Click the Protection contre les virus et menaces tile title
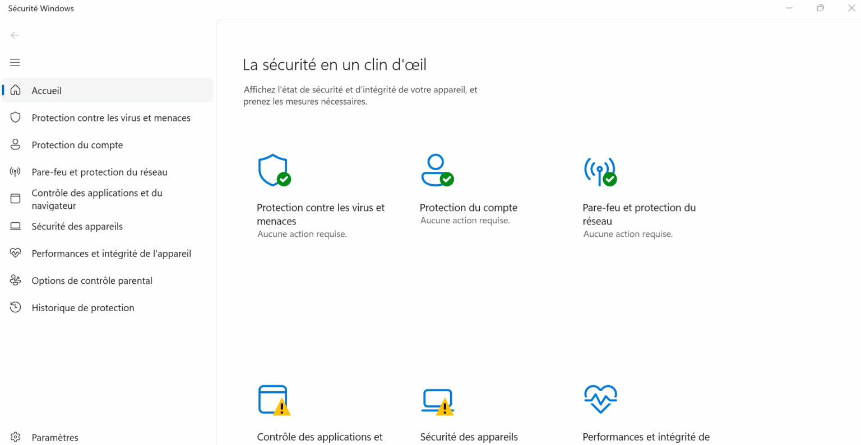 [x=321, y=214]
